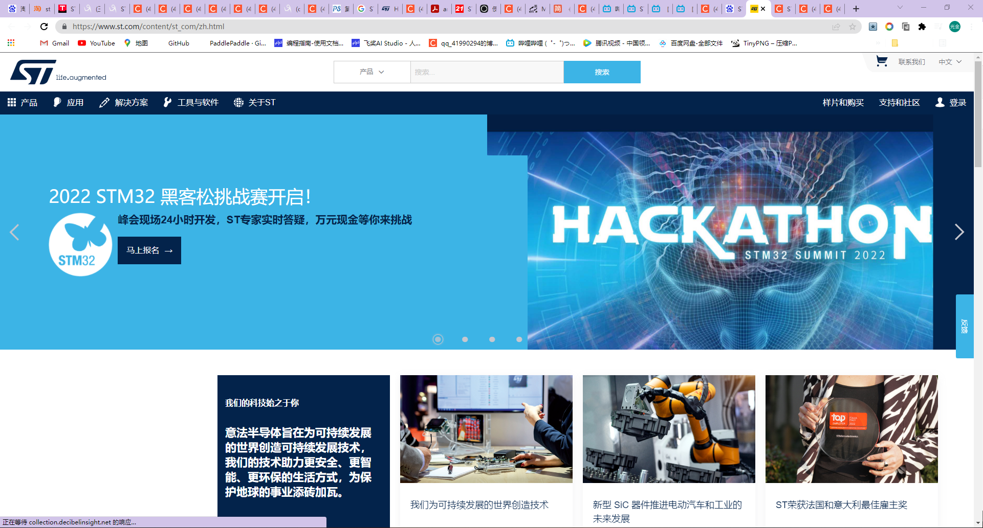Expand the 产品 search category dropdown

[x=372, y=72]
